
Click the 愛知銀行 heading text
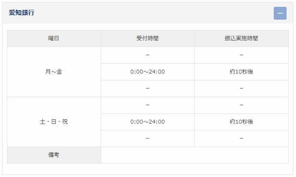(x=21, y=13)
